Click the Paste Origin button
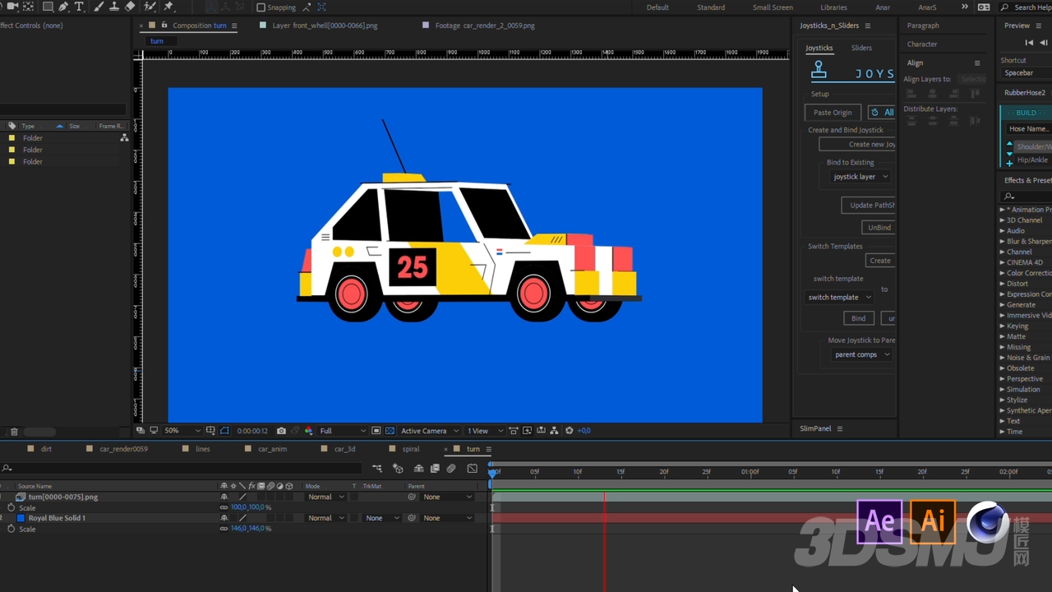Screen dimensions: 1052x592 click(833, 113)
